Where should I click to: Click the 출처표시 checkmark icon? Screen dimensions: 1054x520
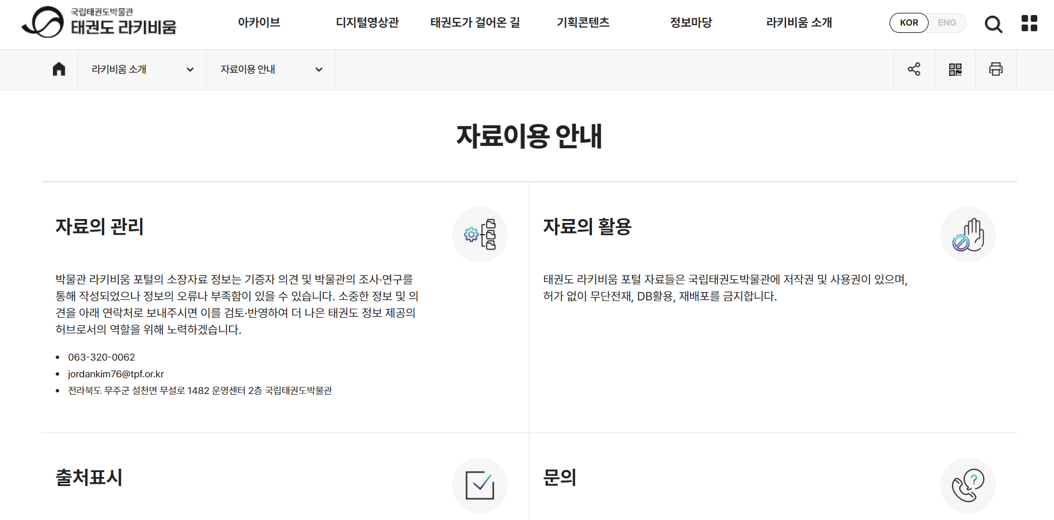480,485
